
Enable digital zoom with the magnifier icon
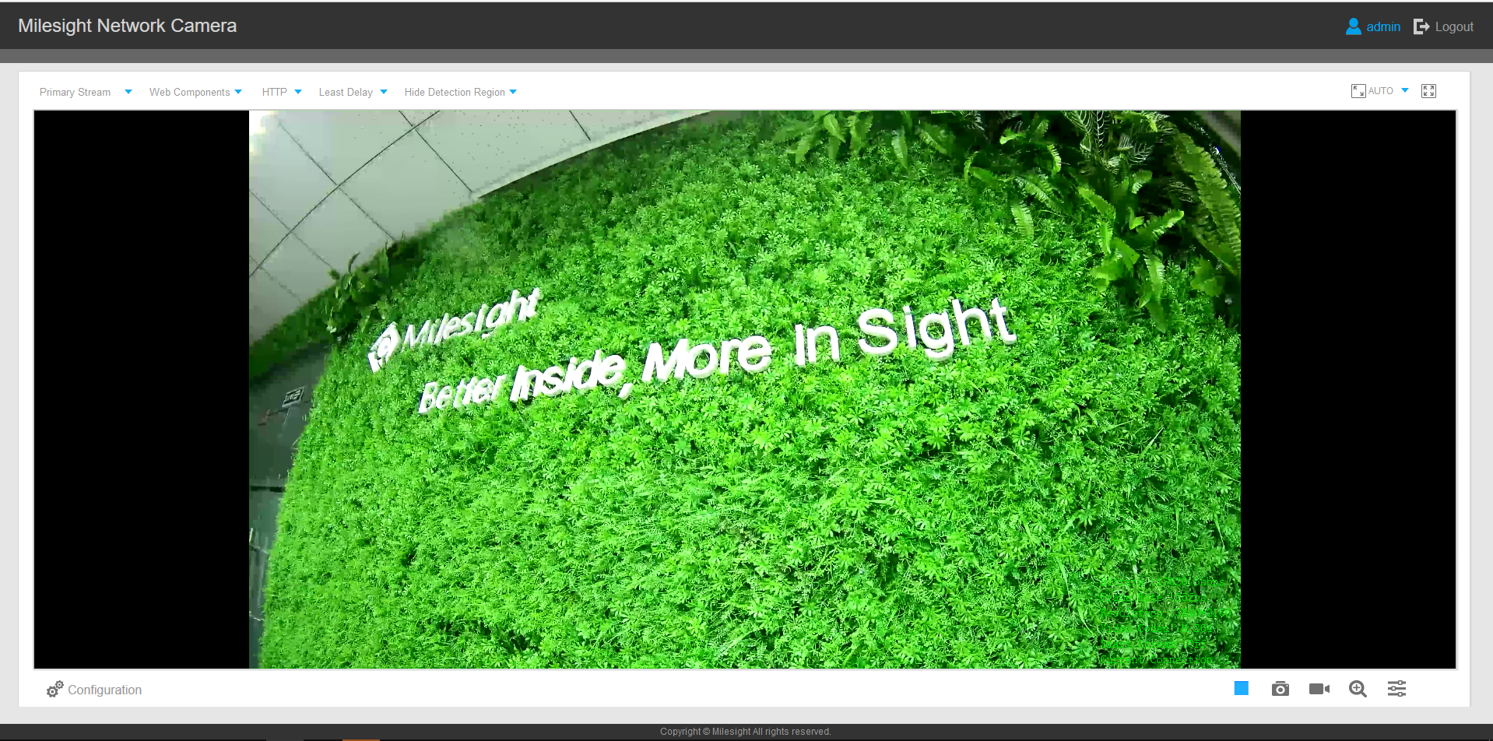click(1358, 689)
